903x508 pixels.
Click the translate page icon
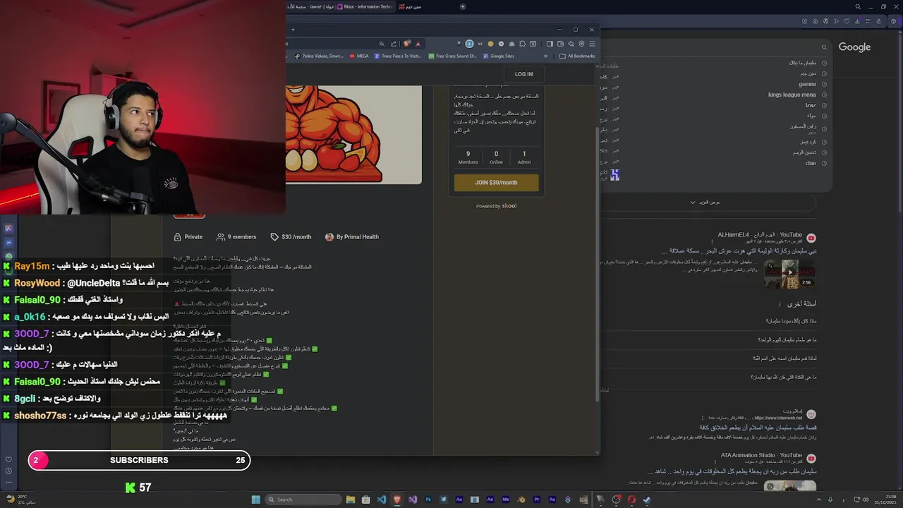(x=382, y=44)
